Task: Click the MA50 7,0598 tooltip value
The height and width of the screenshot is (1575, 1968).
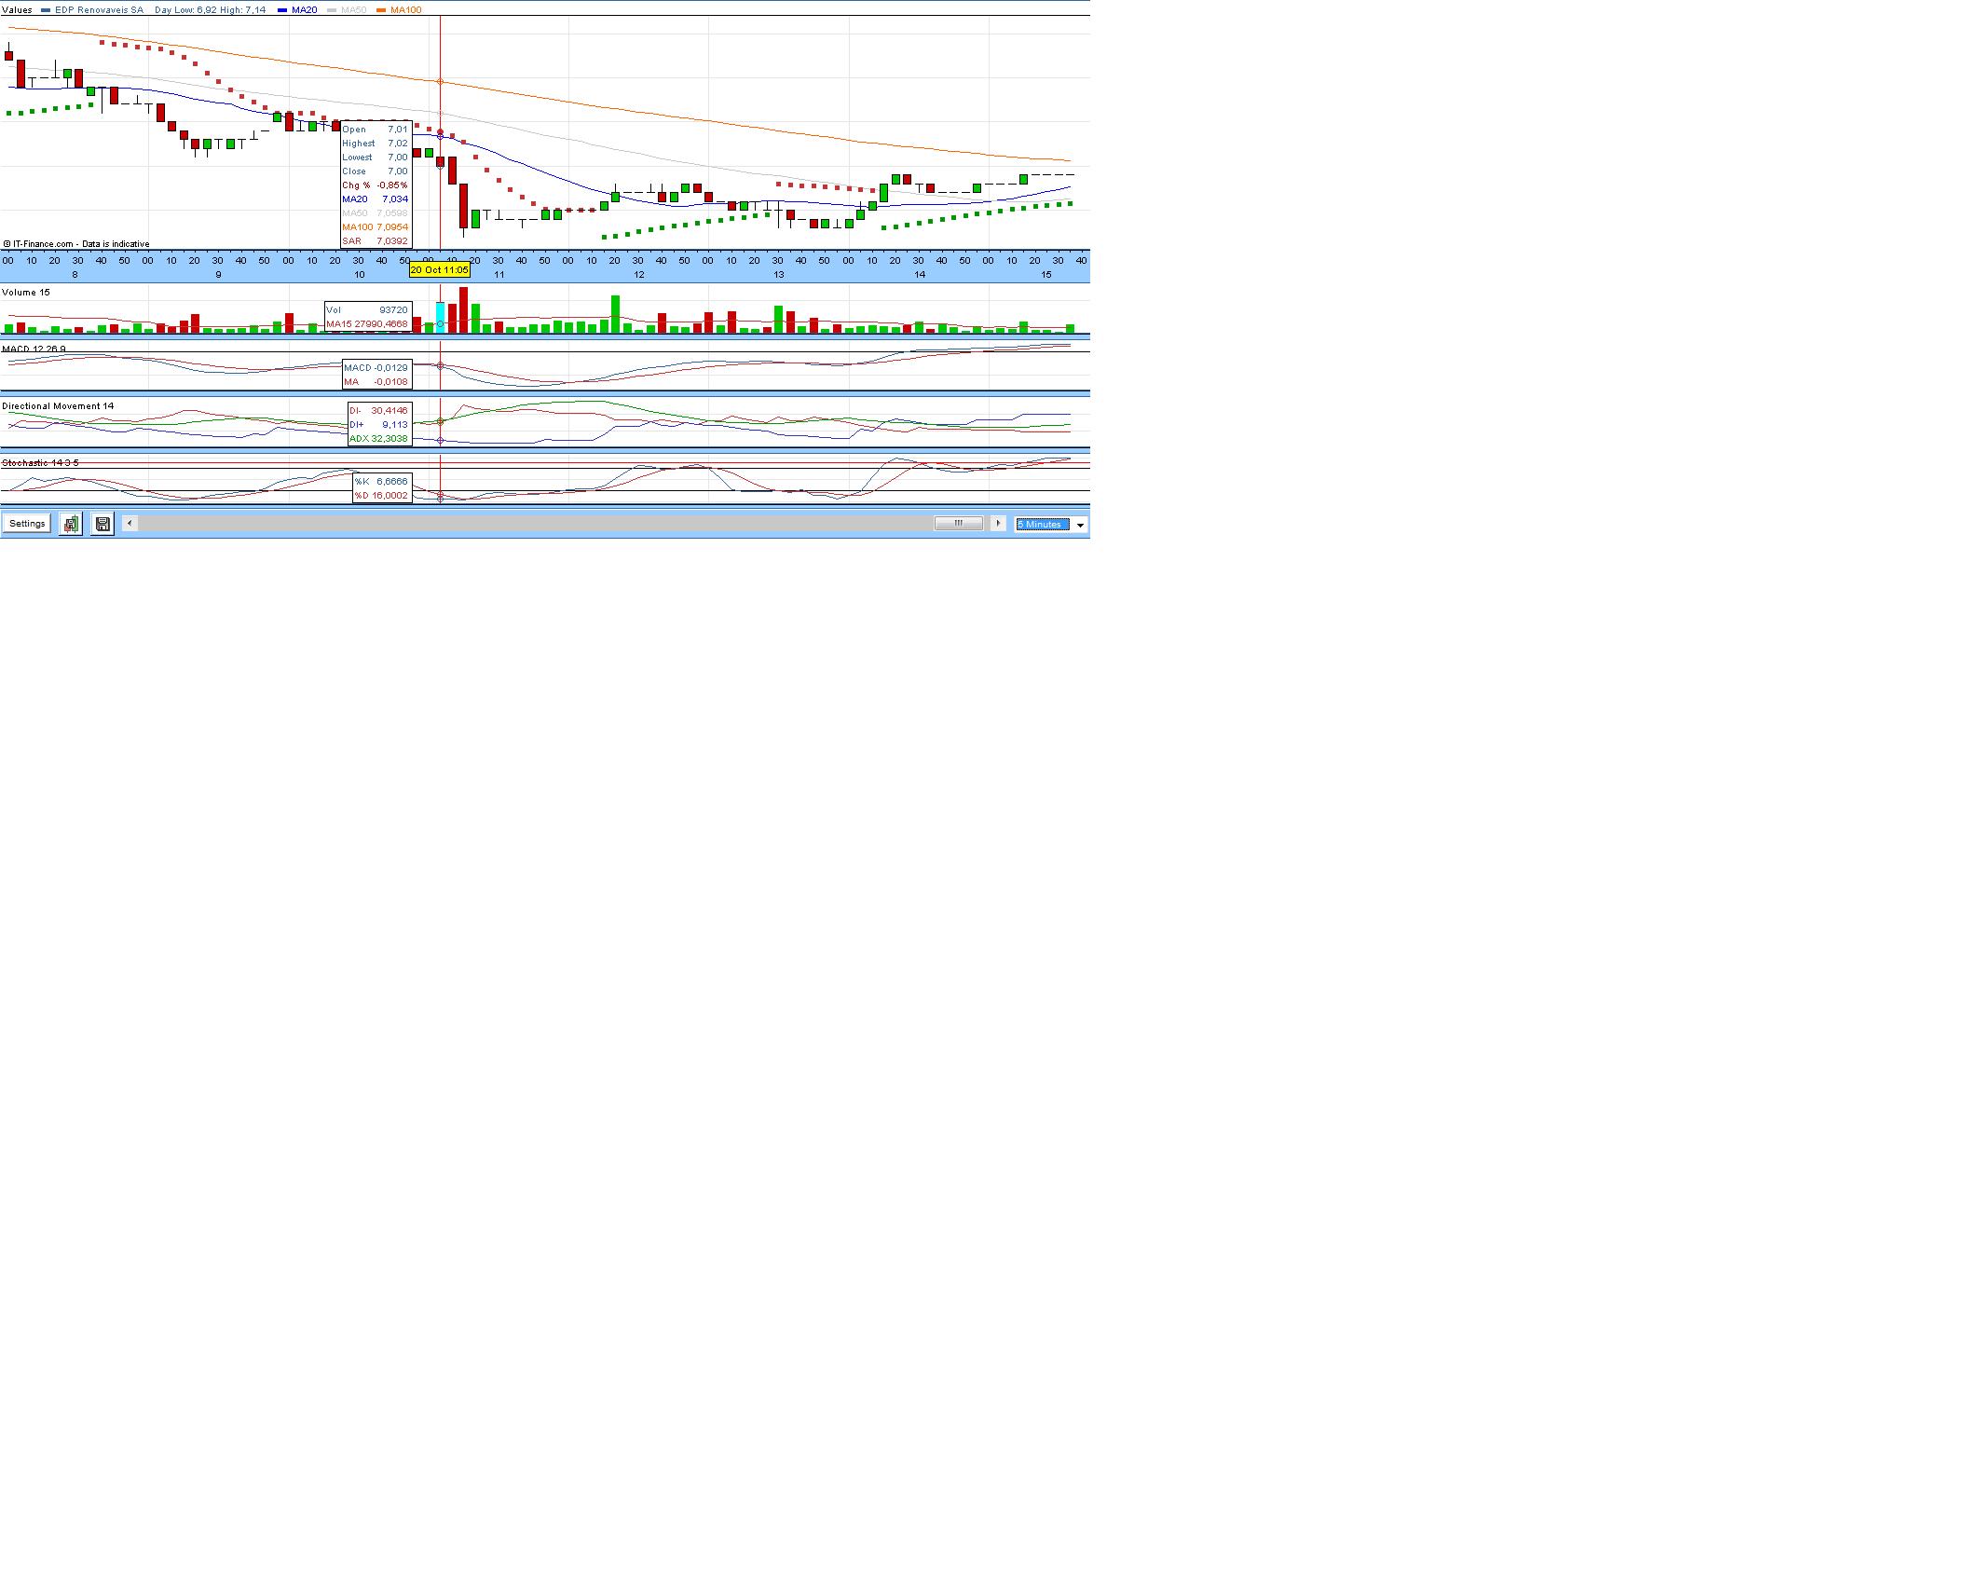Action: [375, 213]
